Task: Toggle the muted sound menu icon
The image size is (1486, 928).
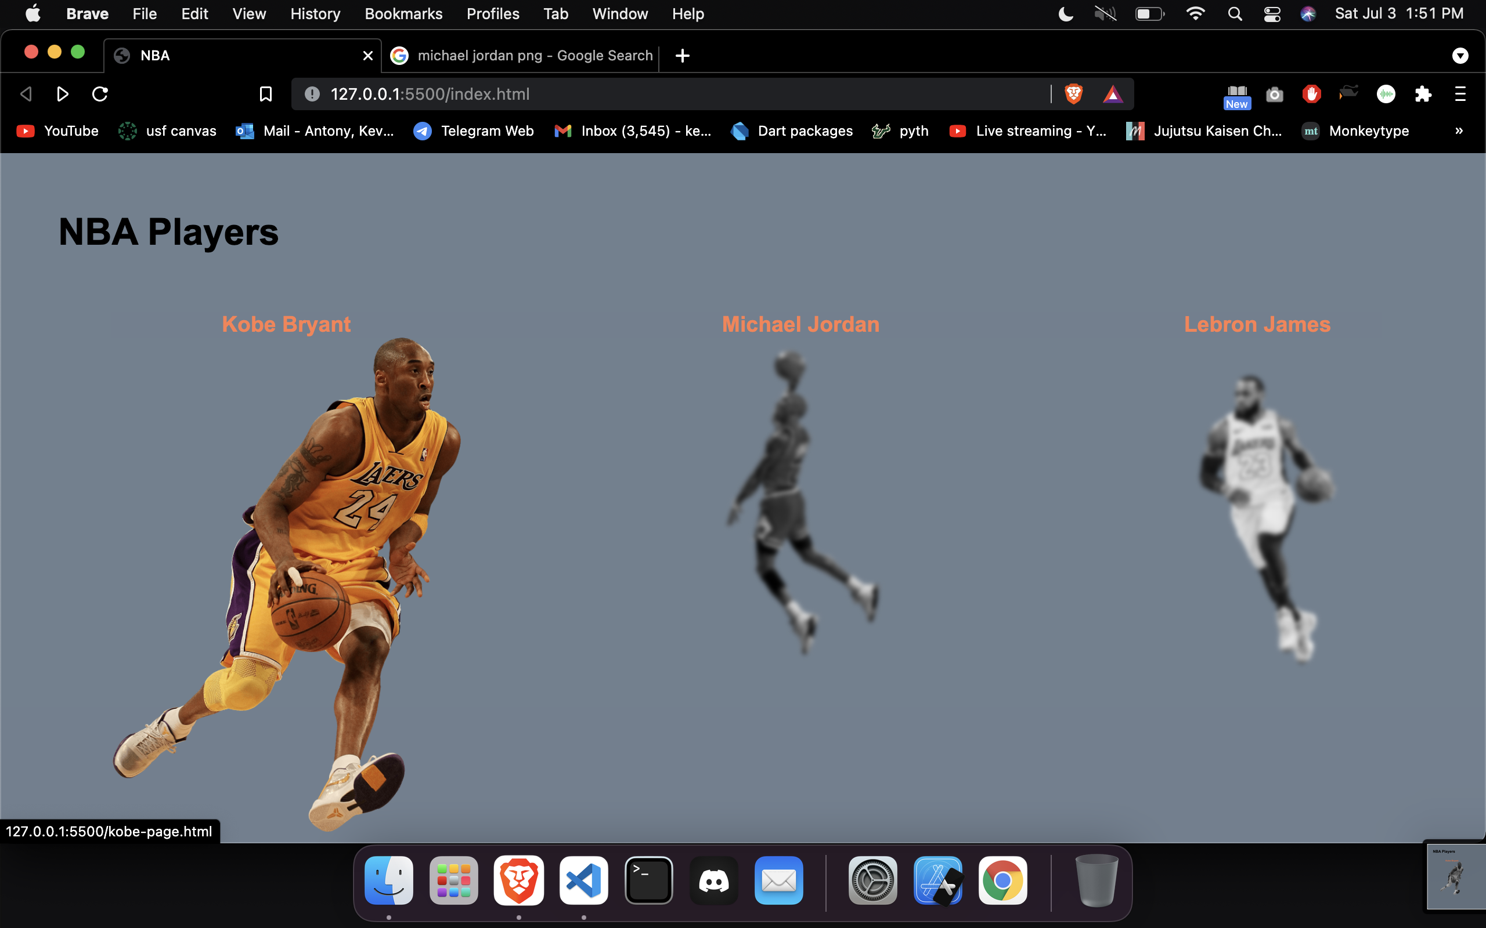Action: pos(1105,13)
